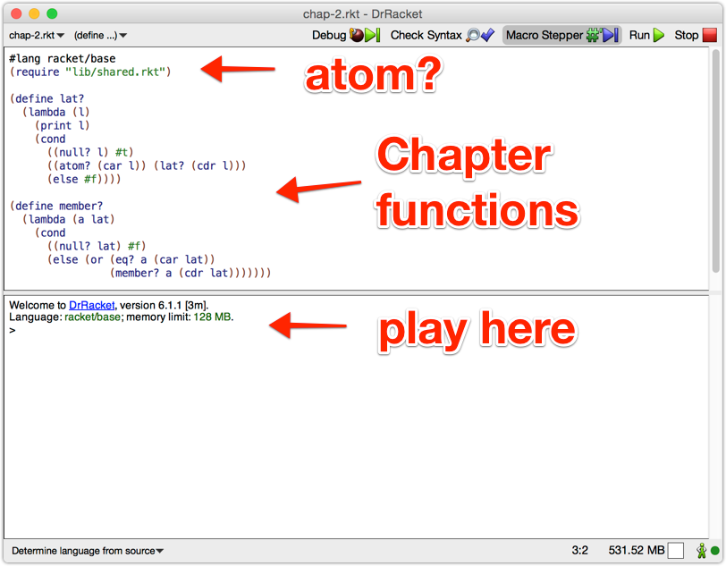Click the ((null? lat) #f) line

[x=97, y=246]
